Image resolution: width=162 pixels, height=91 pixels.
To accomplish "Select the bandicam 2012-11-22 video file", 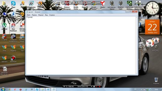I will (x=5, y=71).
